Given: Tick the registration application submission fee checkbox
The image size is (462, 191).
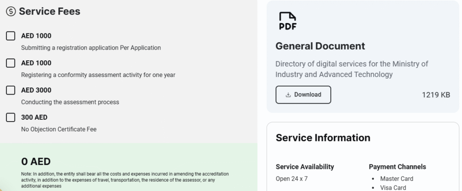Looking at the screenshot, I should (10, 36).
